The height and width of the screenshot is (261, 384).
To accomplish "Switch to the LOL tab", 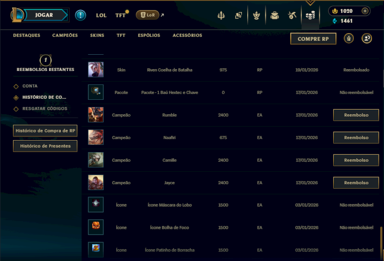I will click(101, 15).
